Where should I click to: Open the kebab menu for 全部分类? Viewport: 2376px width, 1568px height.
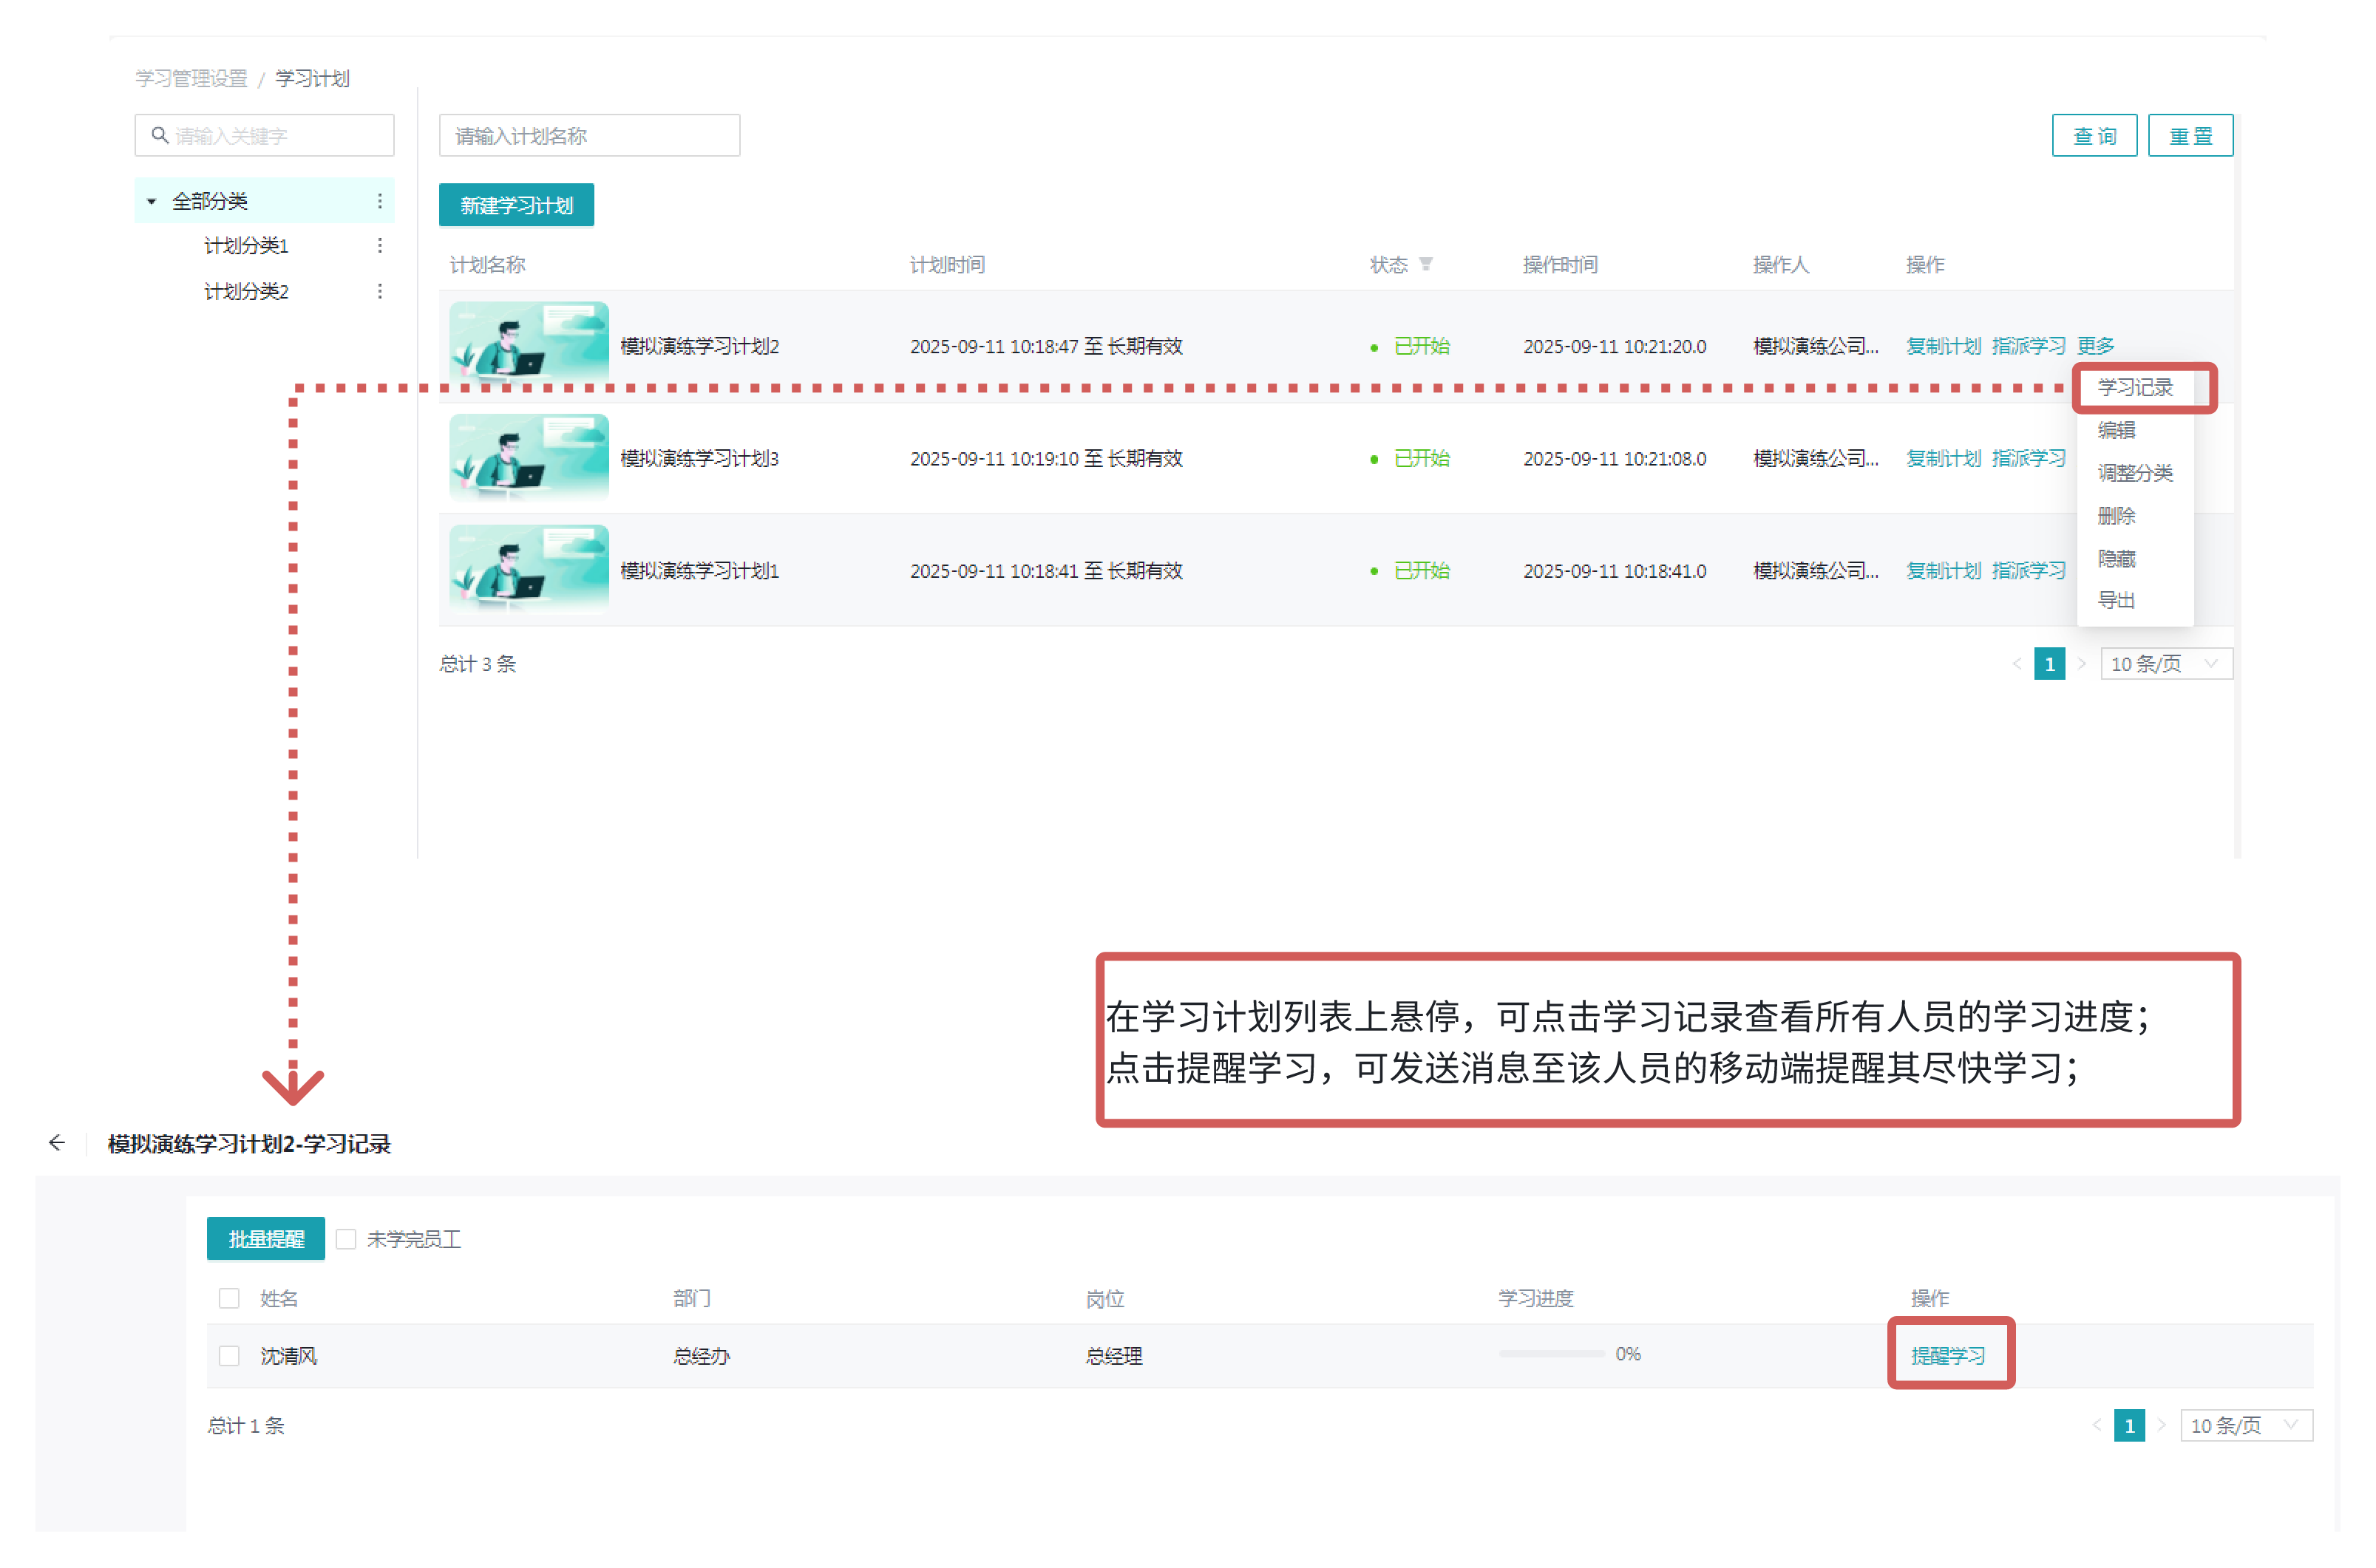click(380, 201)
